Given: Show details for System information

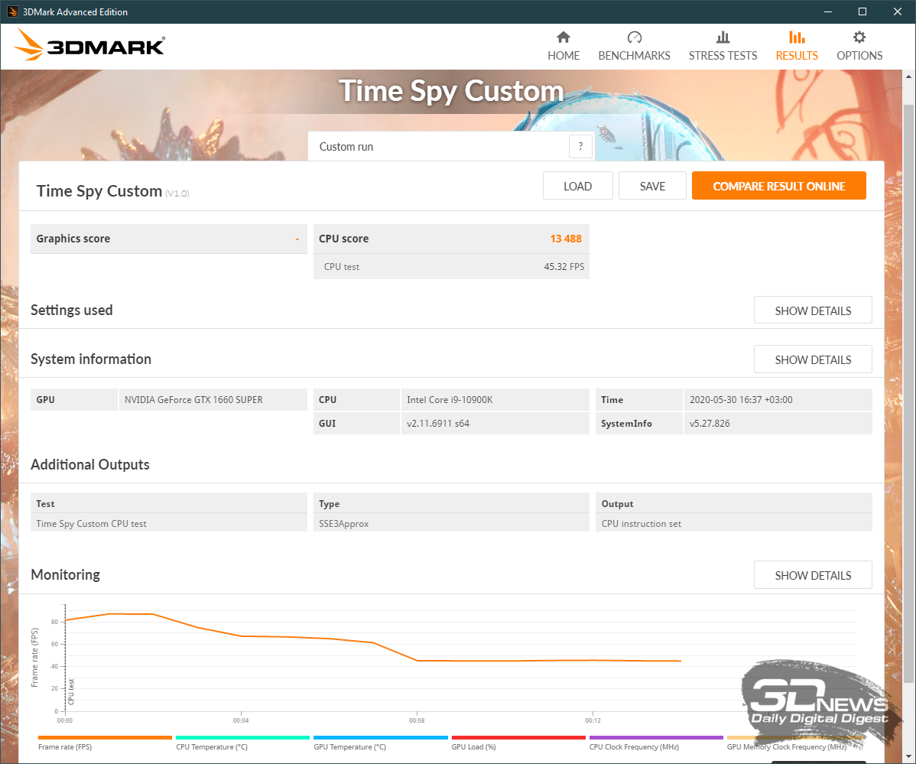Looking at the screenshot, I should tap(813, 359).
